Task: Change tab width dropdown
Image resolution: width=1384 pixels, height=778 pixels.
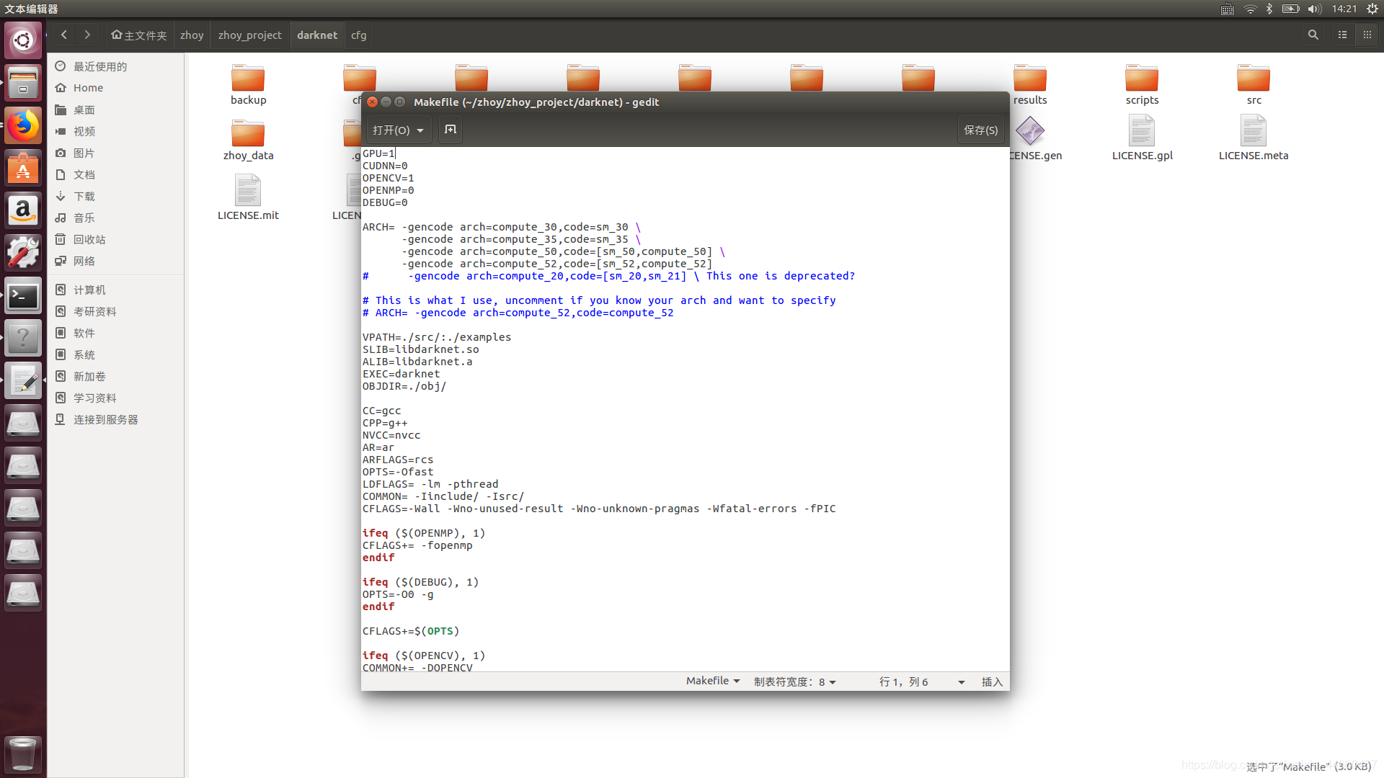Action: coord(794,681)
